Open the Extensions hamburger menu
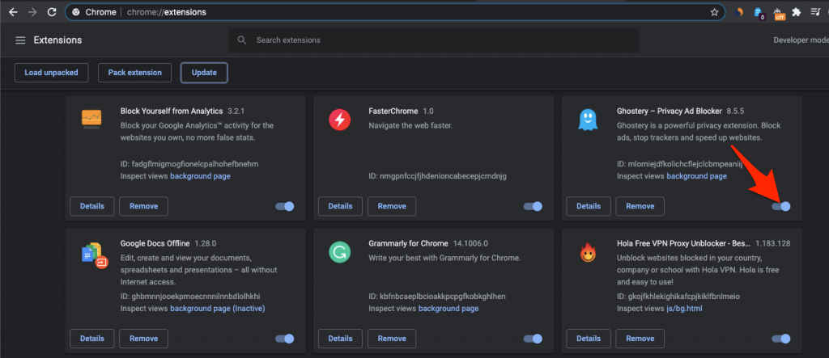The height and width of the screenshot is (358, 829). [20, 40]
